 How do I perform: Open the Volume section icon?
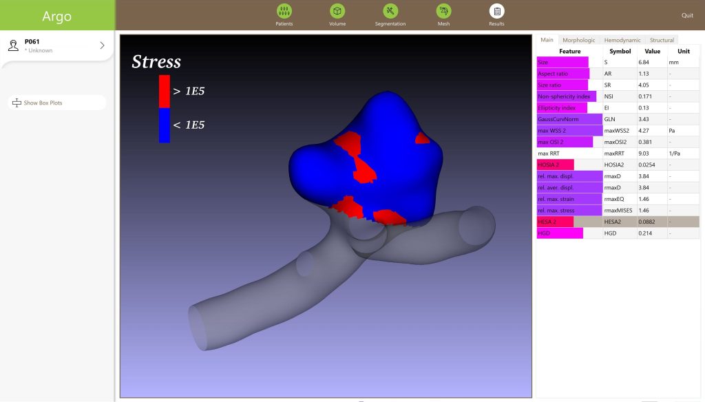337,11
